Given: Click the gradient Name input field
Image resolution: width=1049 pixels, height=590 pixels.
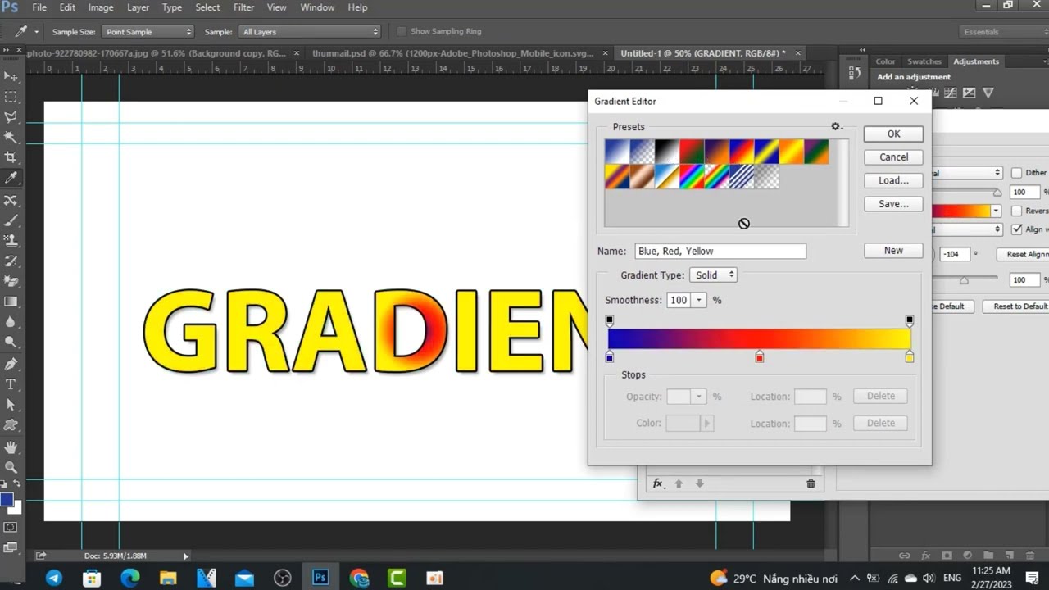Looking at the screenshot, I should pos(720,252).
